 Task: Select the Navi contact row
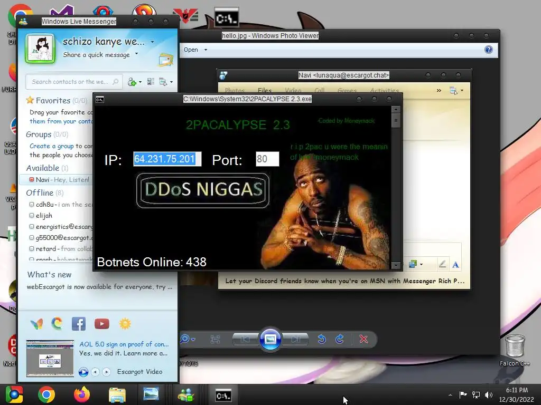57,179
